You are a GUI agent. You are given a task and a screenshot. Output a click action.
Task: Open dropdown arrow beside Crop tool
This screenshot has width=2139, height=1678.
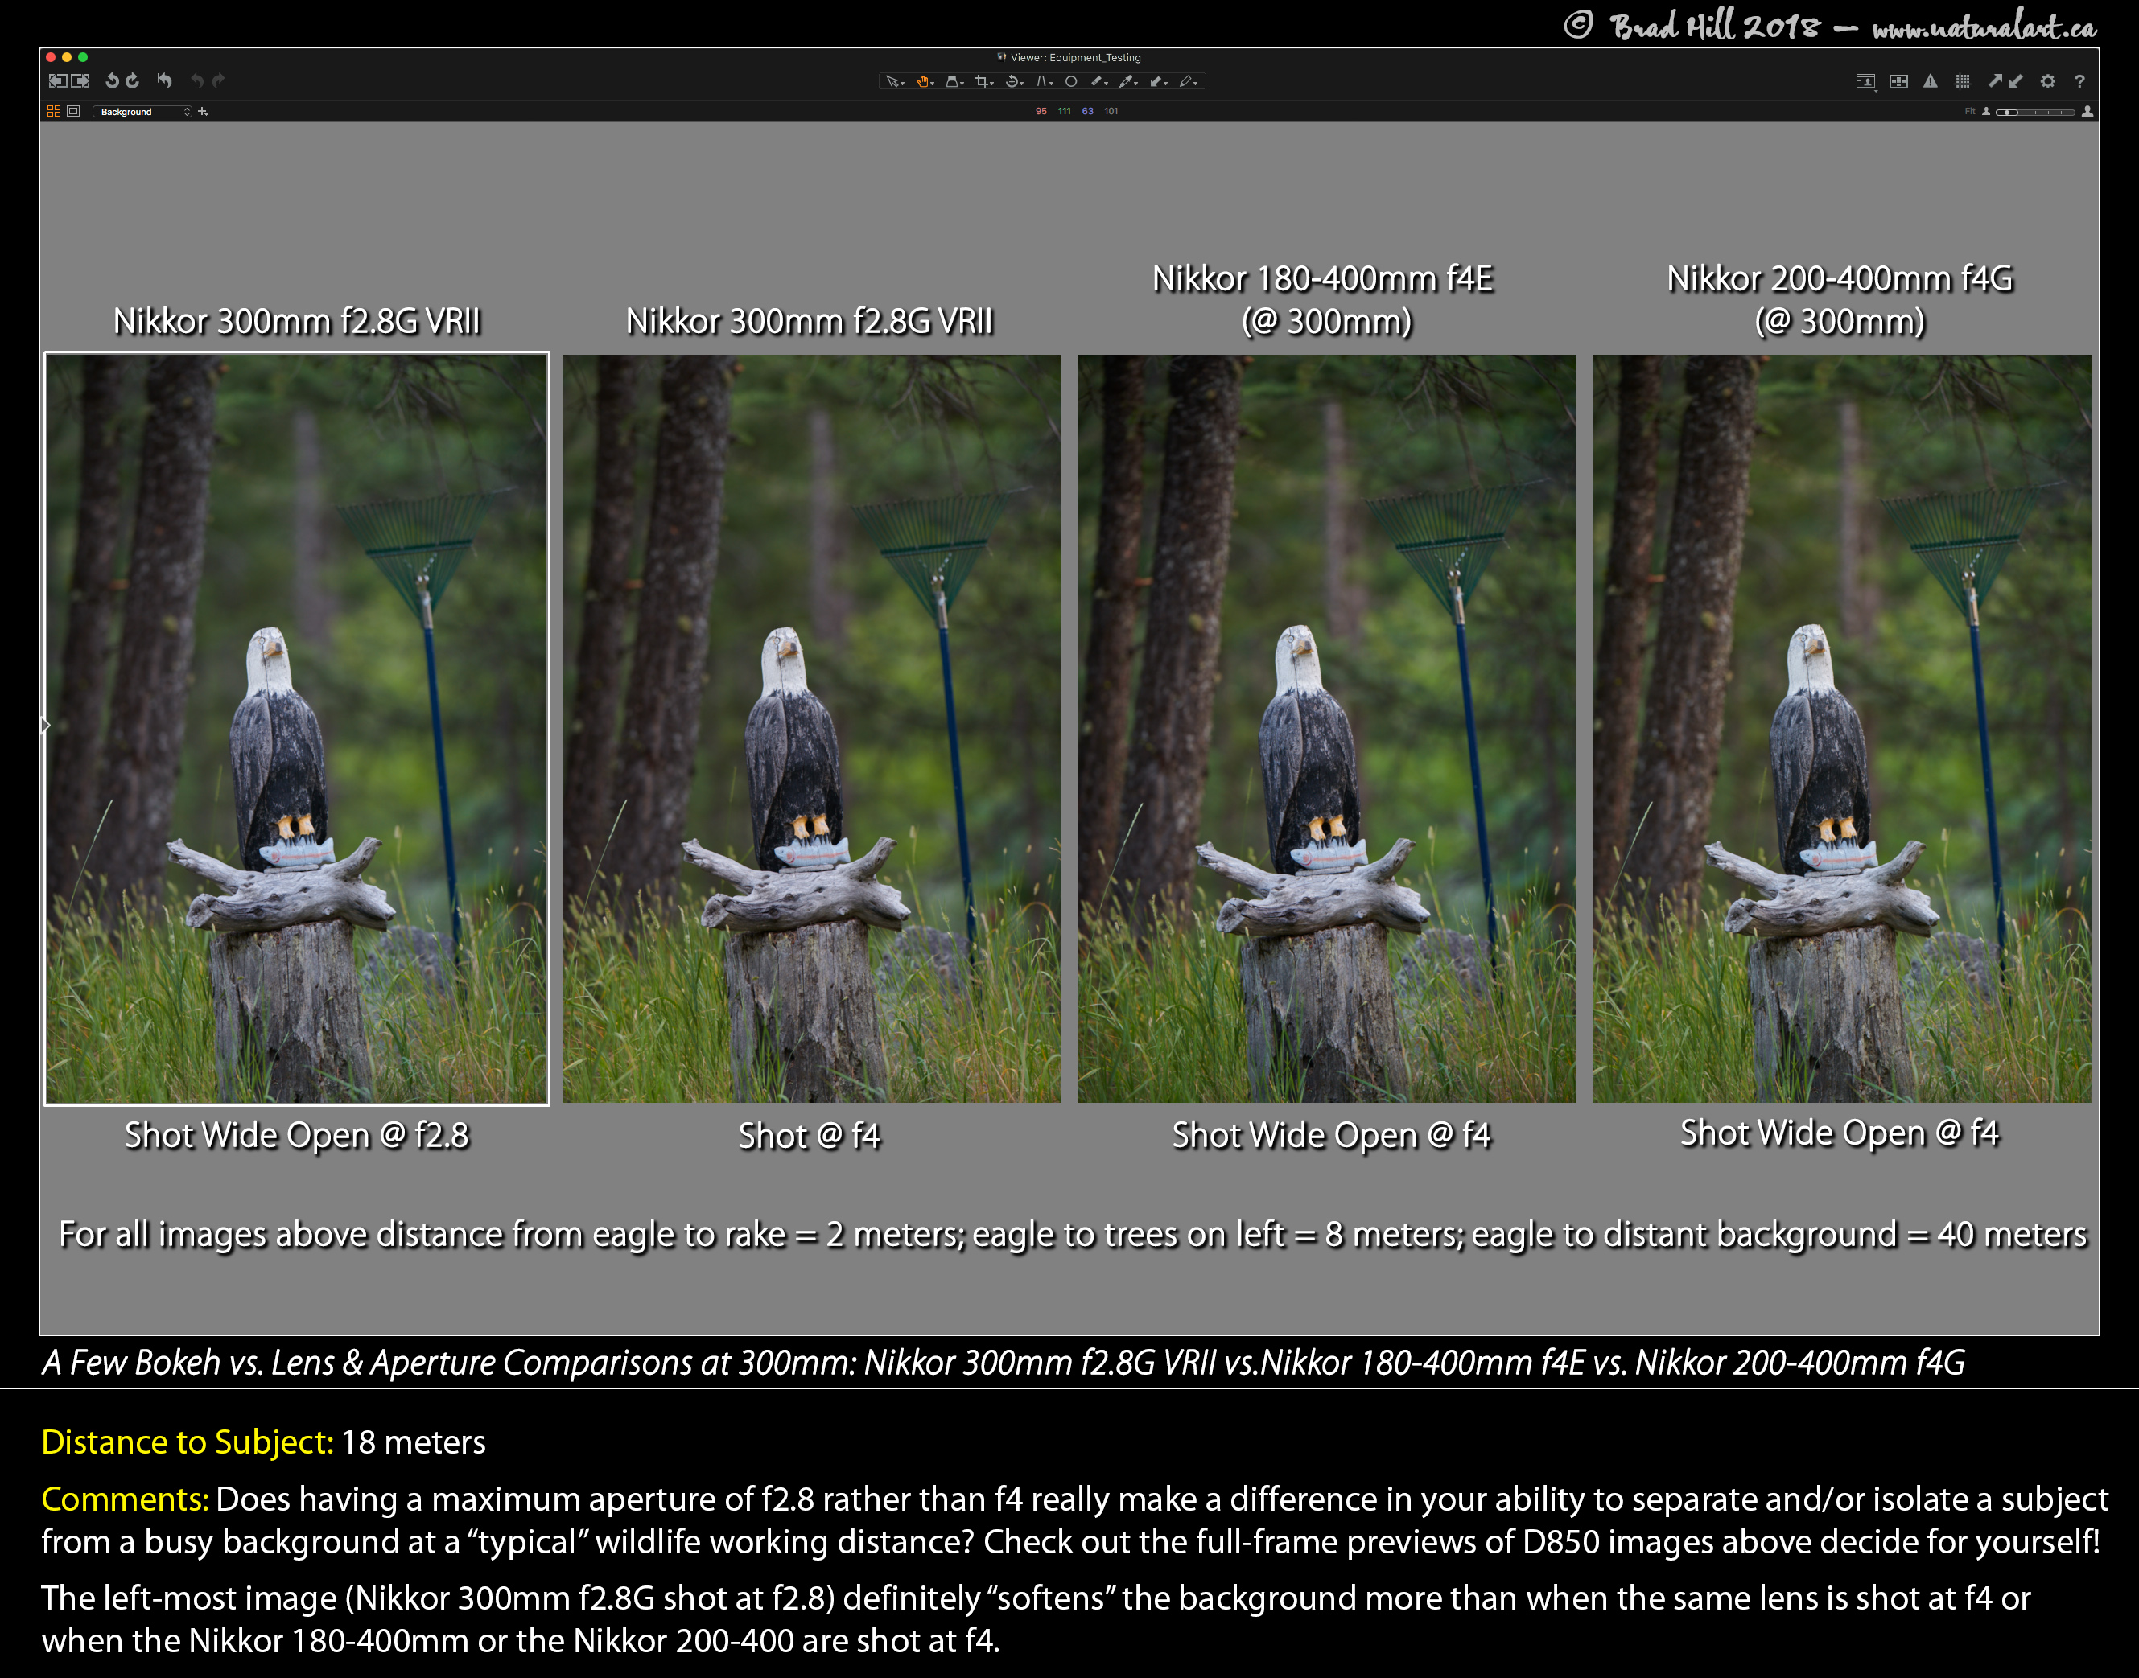992,84
